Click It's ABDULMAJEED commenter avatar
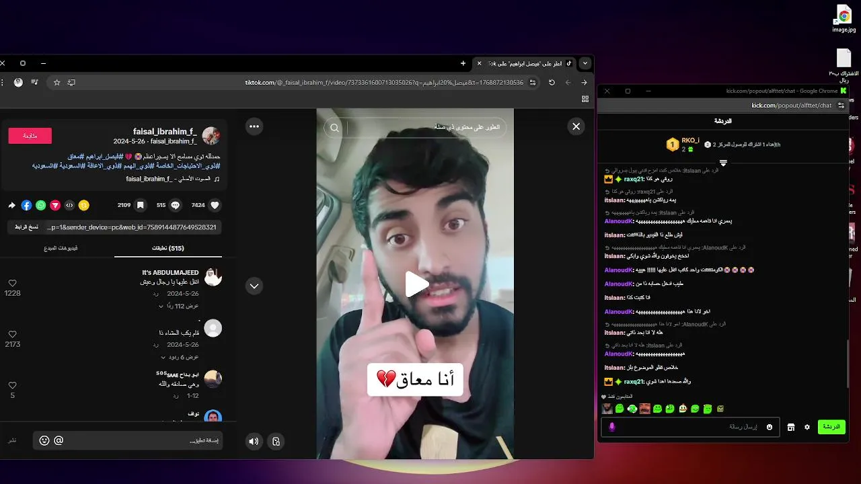 [213, 277]
